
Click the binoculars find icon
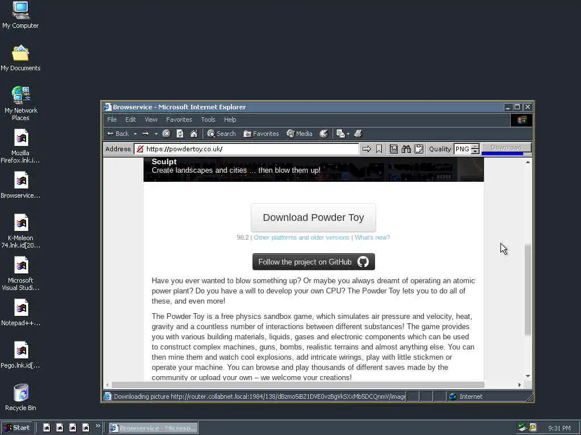(406, 149)
